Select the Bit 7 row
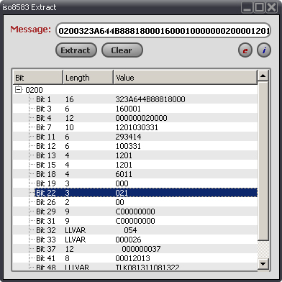Image resolution: width=282 pixels, height=282 pixels. (135, 127)
